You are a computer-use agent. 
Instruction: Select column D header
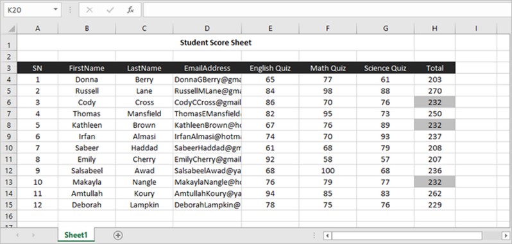(x=207, y=29)
